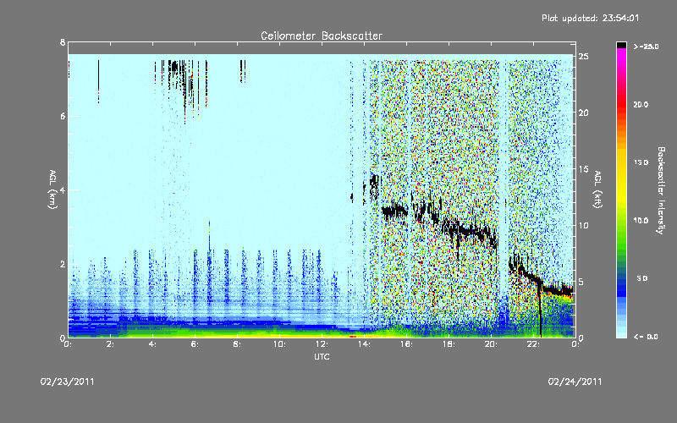Click the end date 02/24/2011 label

[575, 382]
